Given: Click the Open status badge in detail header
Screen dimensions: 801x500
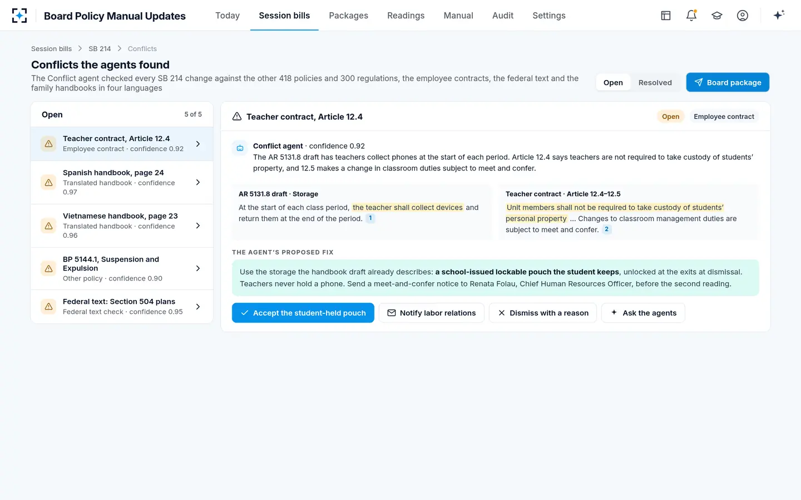Looking at the screenshot, I should tap(670, 117).
